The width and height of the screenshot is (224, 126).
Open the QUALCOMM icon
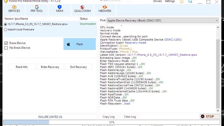tap(82, 7)
